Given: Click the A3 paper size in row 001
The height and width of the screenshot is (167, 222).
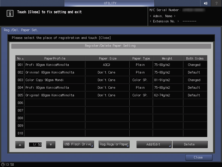Looking at the screenshot, I should pos(106,65).
